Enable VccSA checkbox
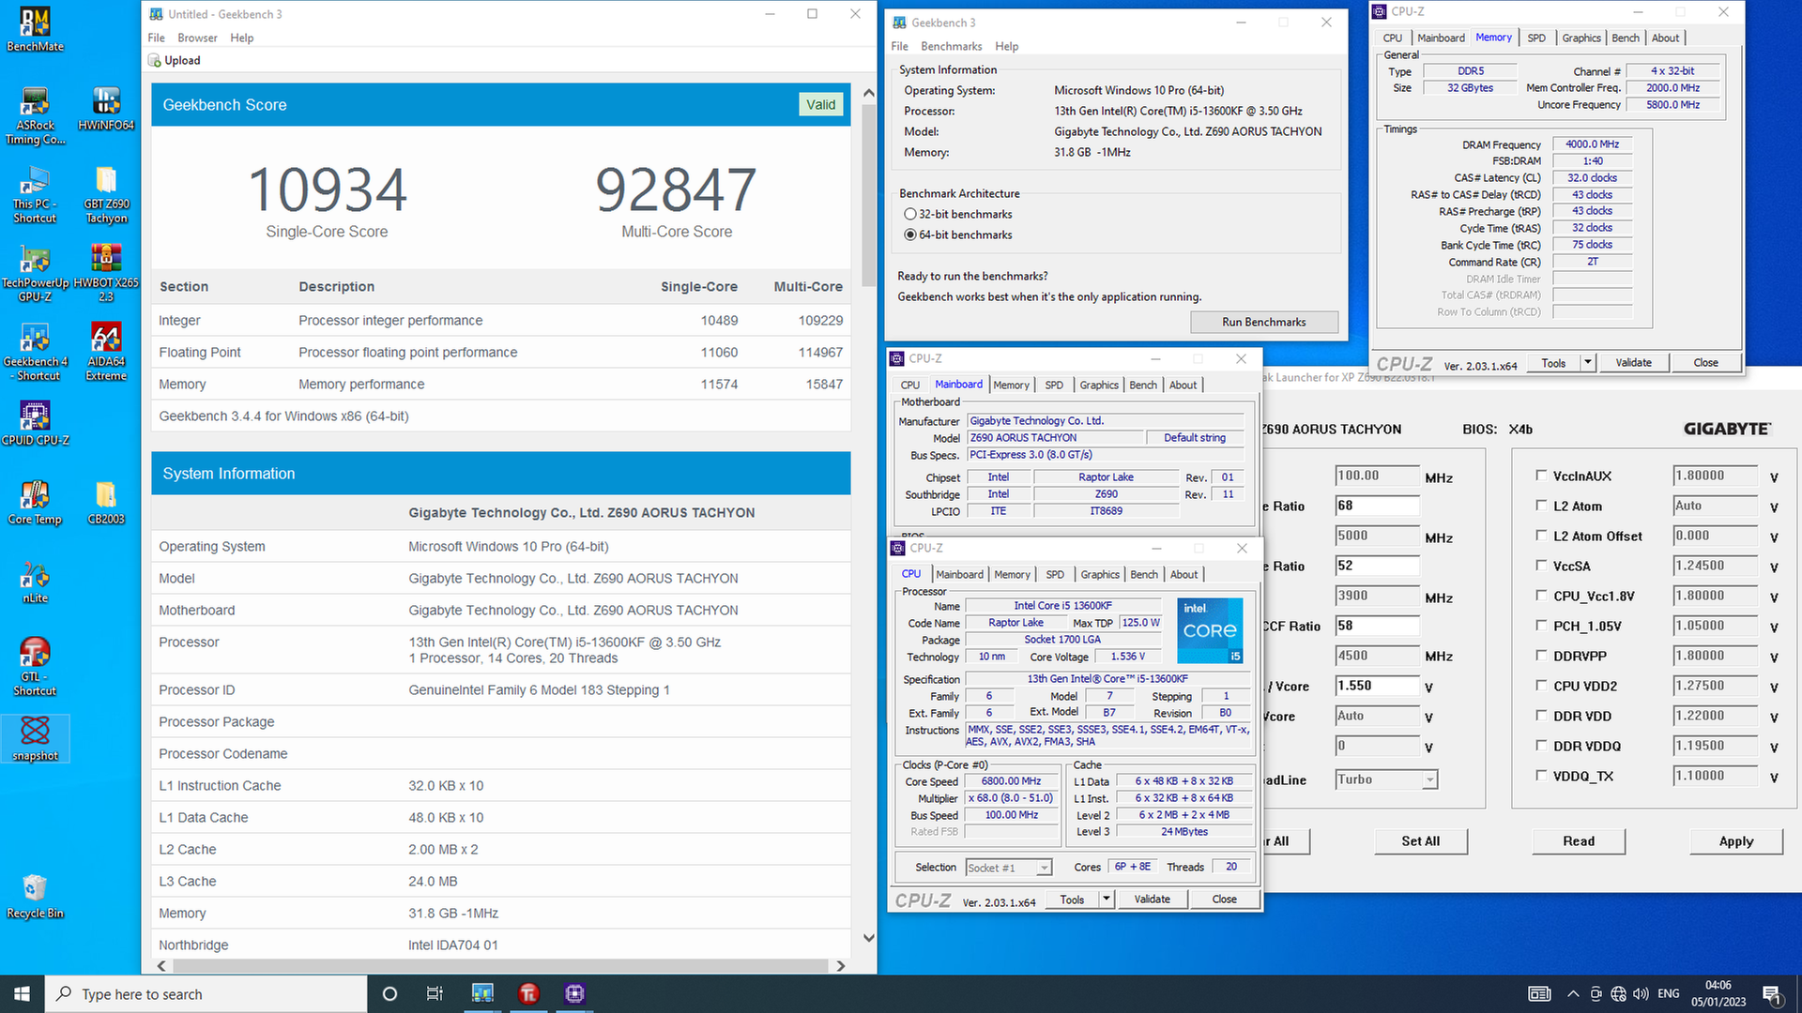Viewport: 1802px width, 1013px height. [x=1541, y=565]
